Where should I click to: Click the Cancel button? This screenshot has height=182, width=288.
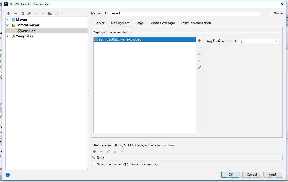tap(252, 174)
